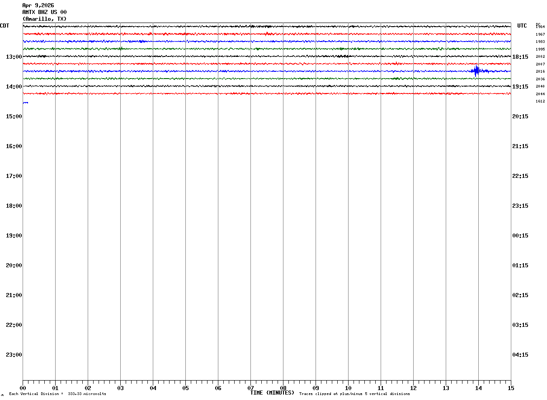Click the DC offset value '1612'
Viewport: 547px width, 400px height.
[540, 101]
